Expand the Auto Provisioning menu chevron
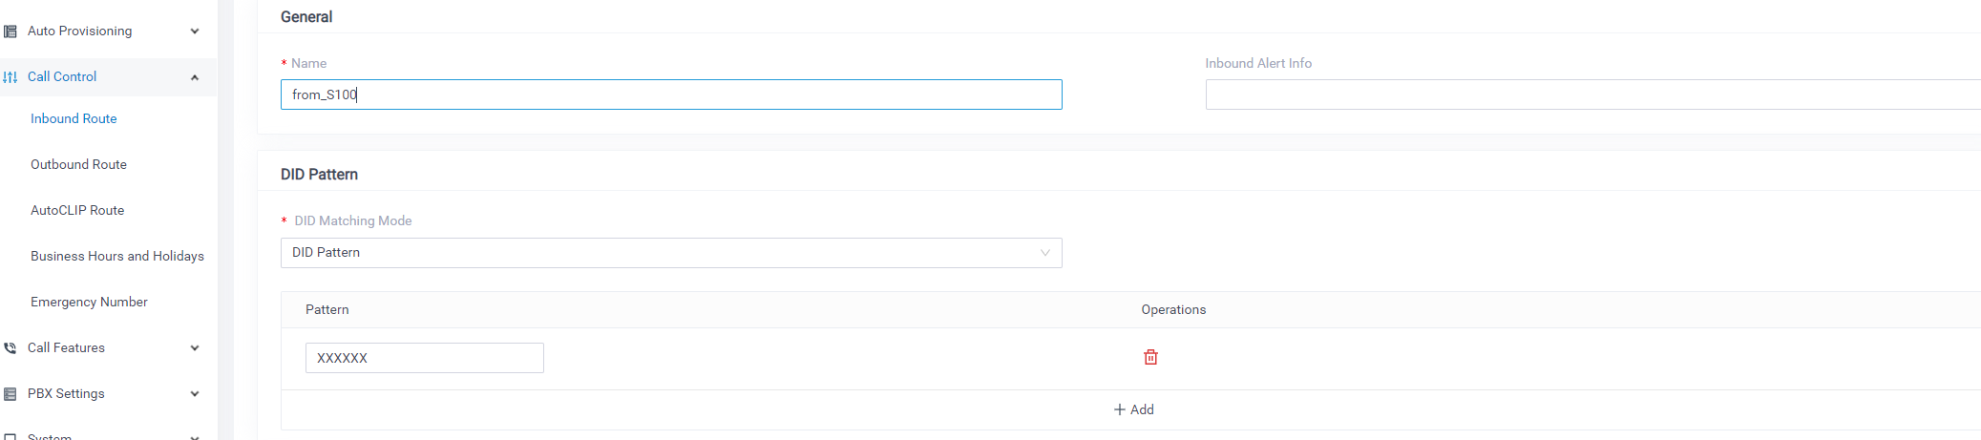This screenshot has height=440, width=1981. pos(195,31)
